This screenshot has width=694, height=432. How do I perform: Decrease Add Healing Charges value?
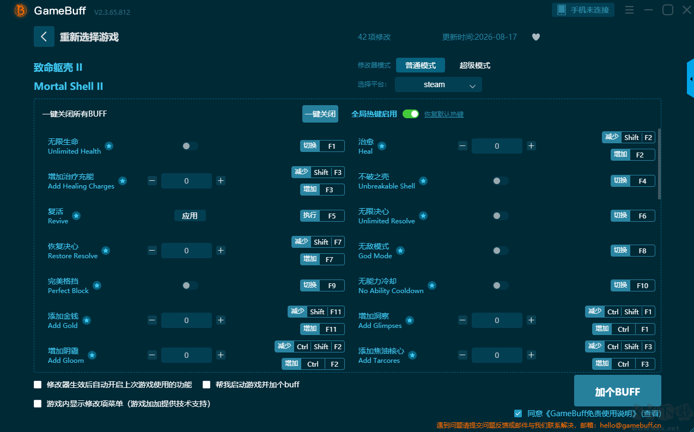pyautogui.click(x=152, y=181)
